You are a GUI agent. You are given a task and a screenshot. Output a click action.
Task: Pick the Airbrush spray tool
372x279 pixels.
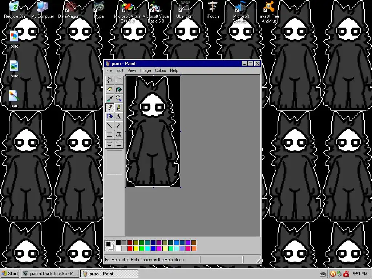(x=110, y=117)
